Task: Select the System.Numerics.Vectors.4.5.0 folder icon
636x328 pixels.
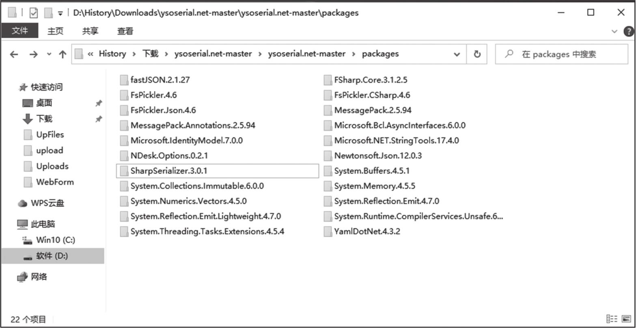Action: pyautogui.click(x=124, y=201)
